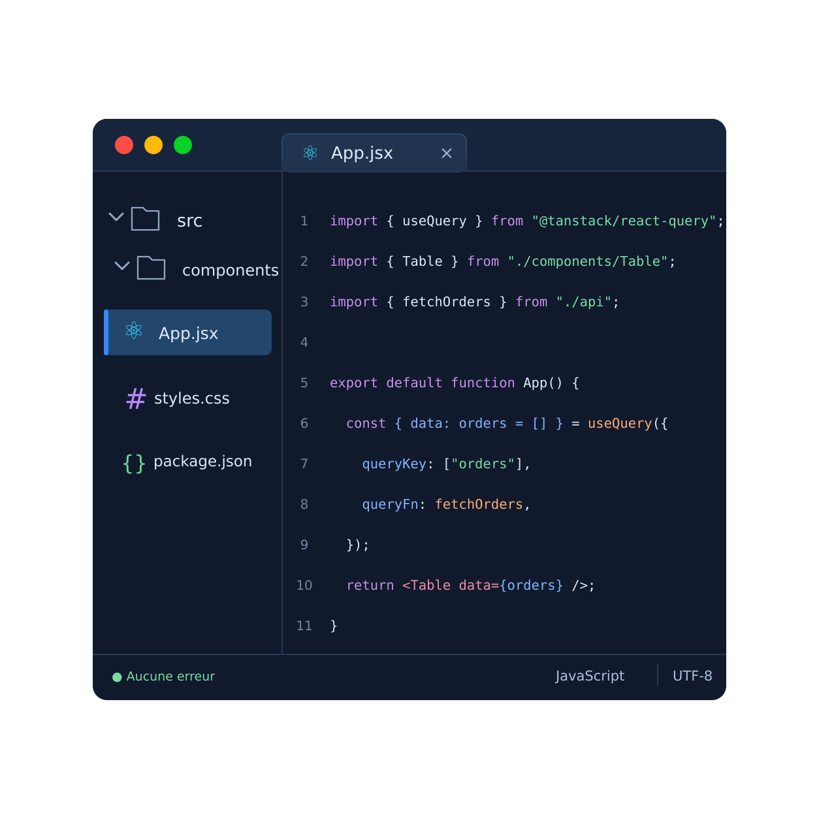The height and width of the screenshot is (819, 819).
Task: Click the green status dot icon
Action: [118, 677]
